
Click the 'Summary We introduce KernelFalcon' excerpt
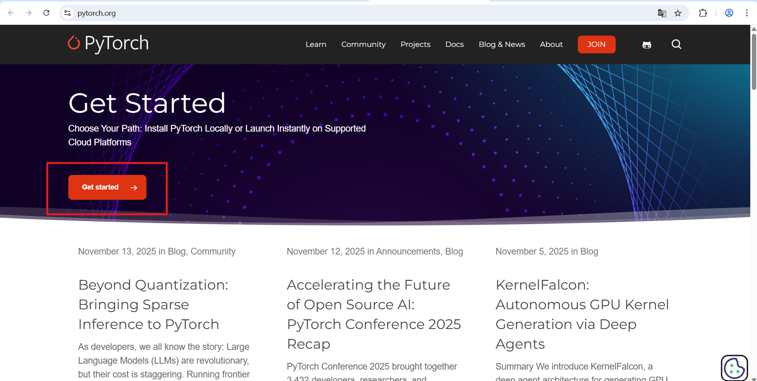click(582, 371)
